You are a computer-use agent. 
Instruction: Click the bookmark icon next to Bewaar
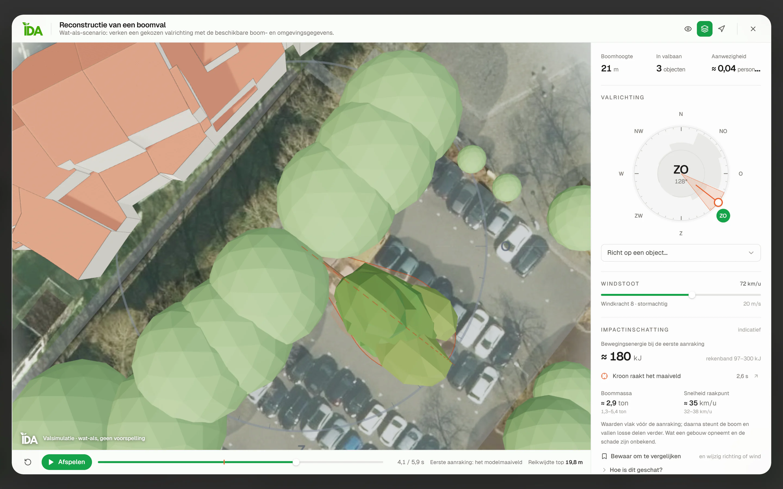point(604,456)
